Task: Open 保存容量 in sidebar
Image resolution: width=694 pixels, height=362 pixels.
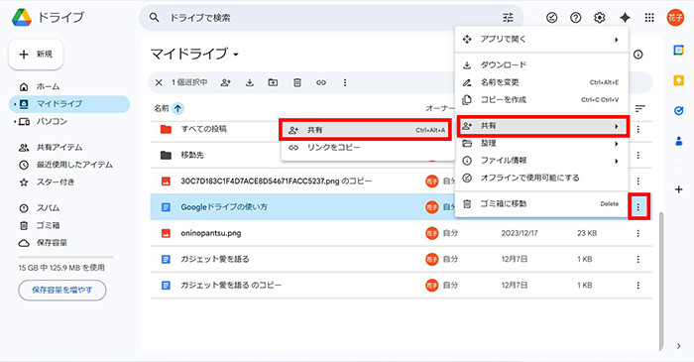Action: [x=52, y=243]
